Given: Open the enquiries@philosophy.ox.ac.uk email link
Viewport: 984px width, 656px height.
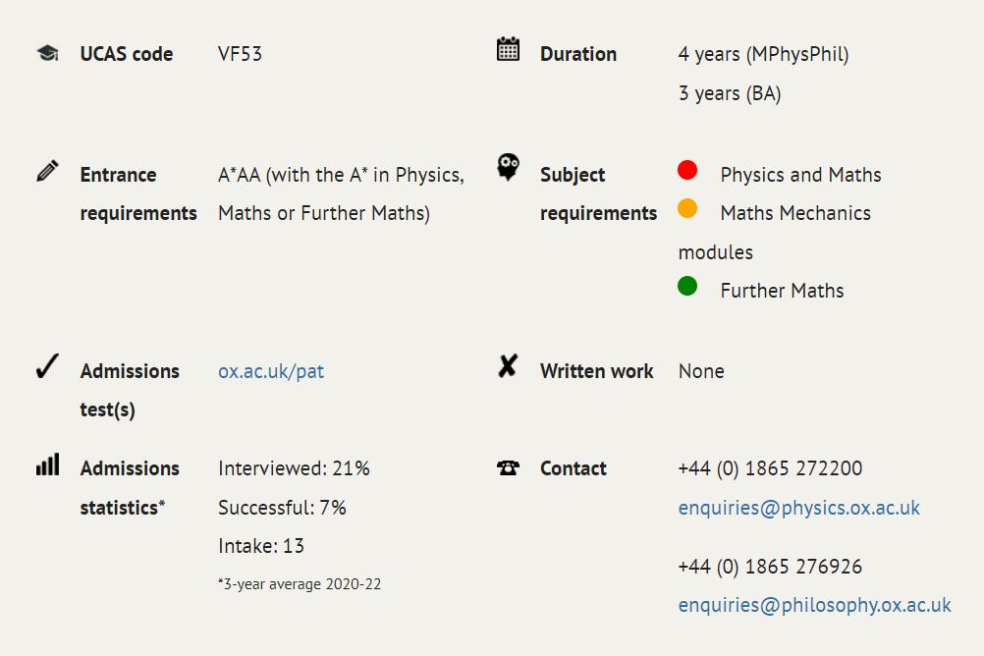Looking at the screenshot, I should click(814, 605).
